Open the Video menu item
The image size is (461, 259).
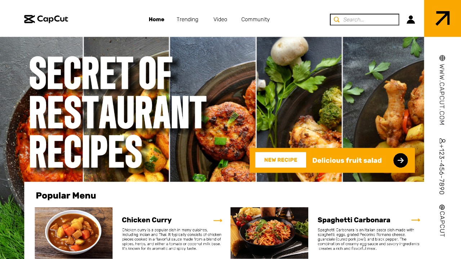(x=220, y=19)
